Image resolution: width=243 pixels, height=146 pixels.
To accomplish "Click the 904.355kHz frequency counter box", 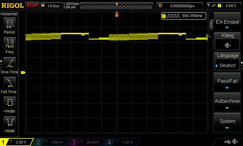I will (184, 16).
